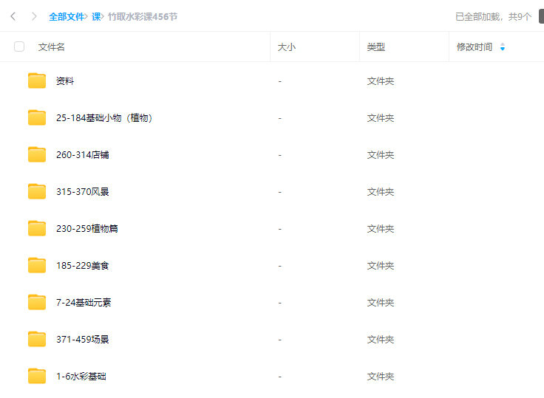Navigate to 课 breadcrumb link
The height and width of the screenshot is (398, 544).
click(x=96, y=16)
